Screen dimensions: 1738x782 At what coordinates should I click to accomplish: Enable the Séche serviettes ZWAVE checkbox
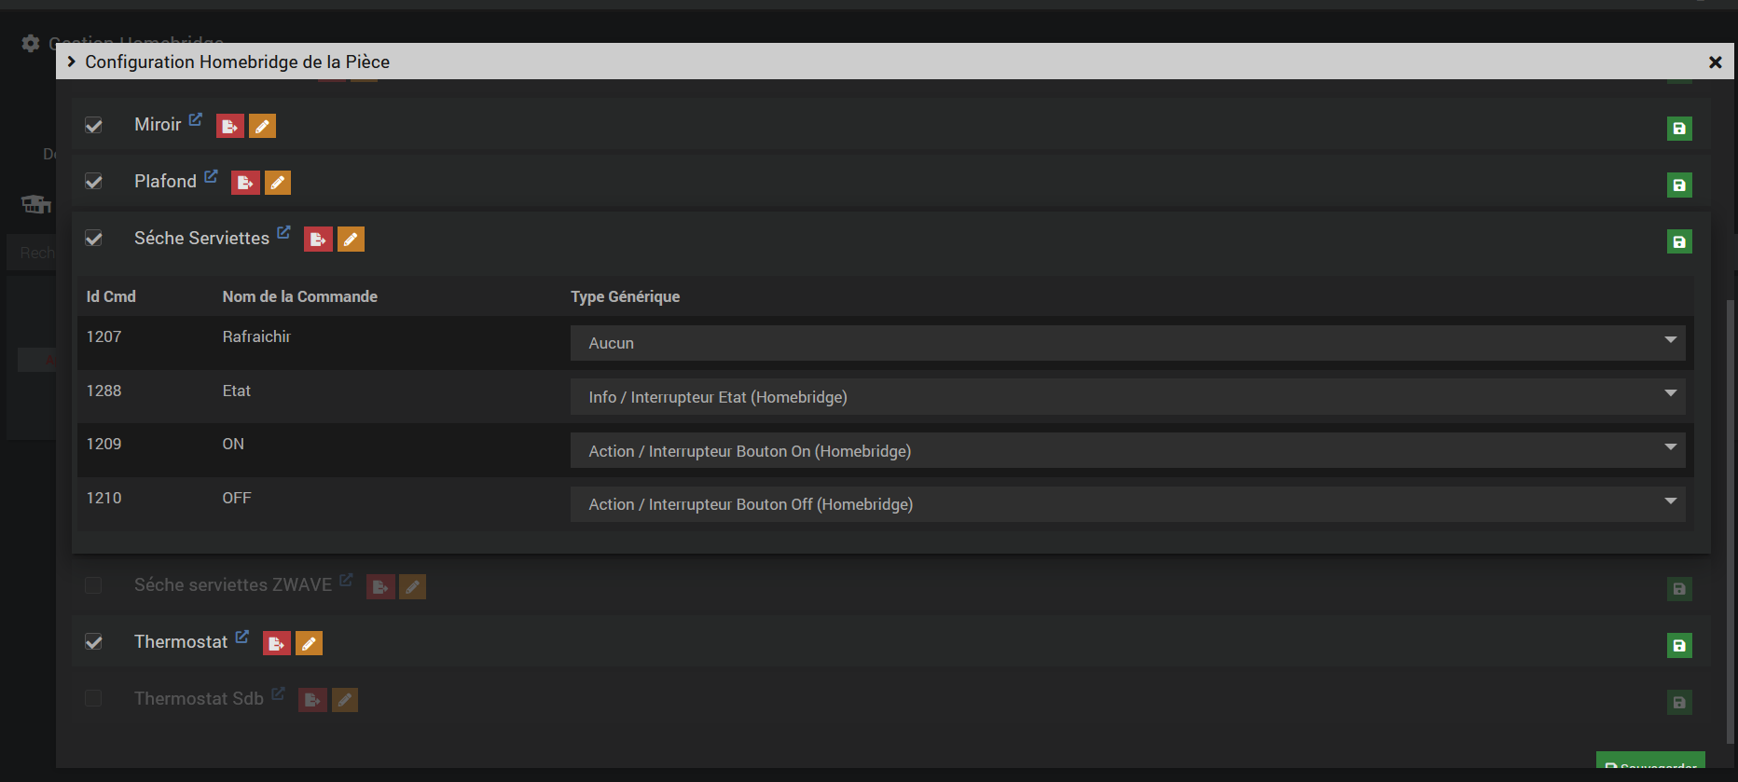tap(93, 585)
